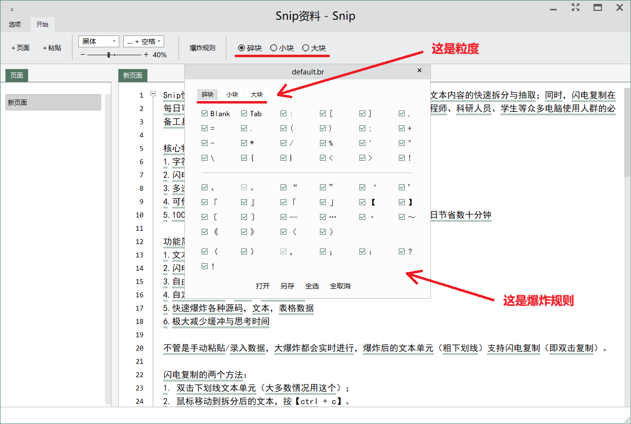631x424 pixels.
Task: Toggle the ～ tilde checkbox
Action: click(402, 217)
